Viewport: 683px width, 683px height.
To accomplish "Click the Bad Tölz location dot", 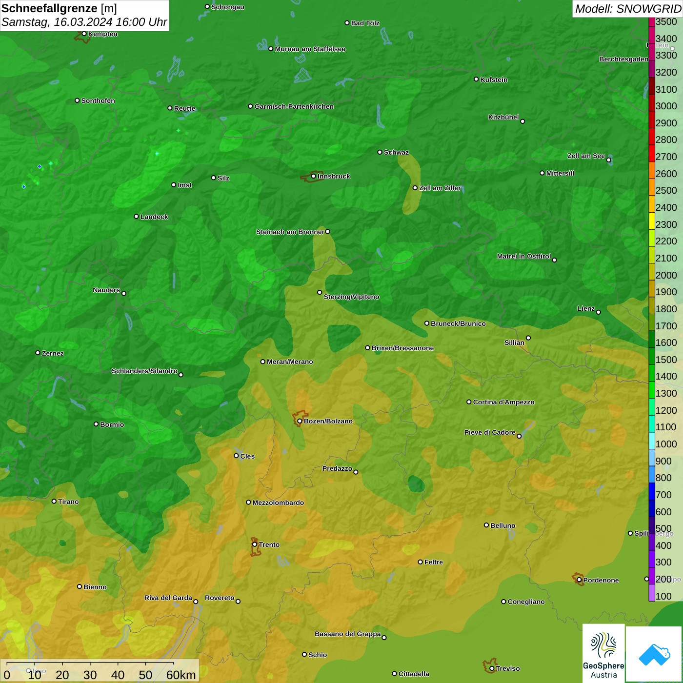I will (x=347, y=22).
